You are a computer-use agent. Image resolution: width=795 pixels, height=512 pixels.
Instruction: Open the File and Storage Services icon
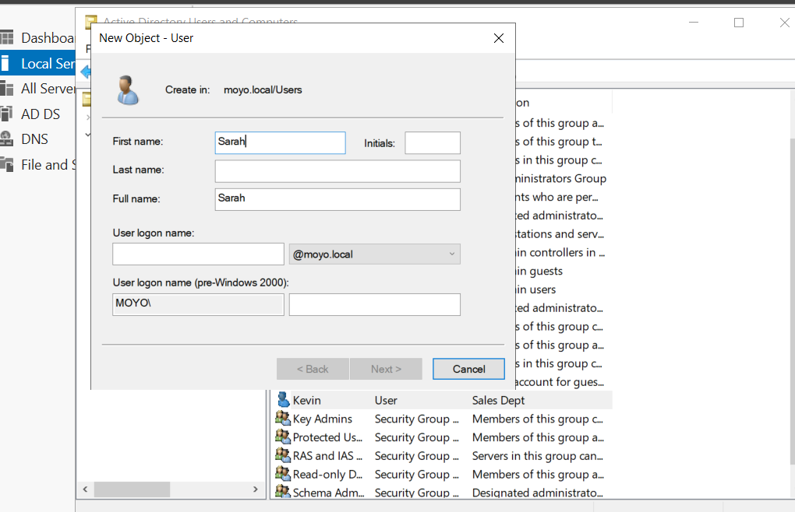click(7, 165)
